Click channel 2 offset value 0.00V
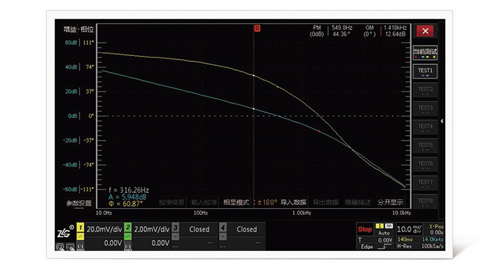The height and width of the screenshot is (280, 496). pyautogui.click(x=160, y=243)
